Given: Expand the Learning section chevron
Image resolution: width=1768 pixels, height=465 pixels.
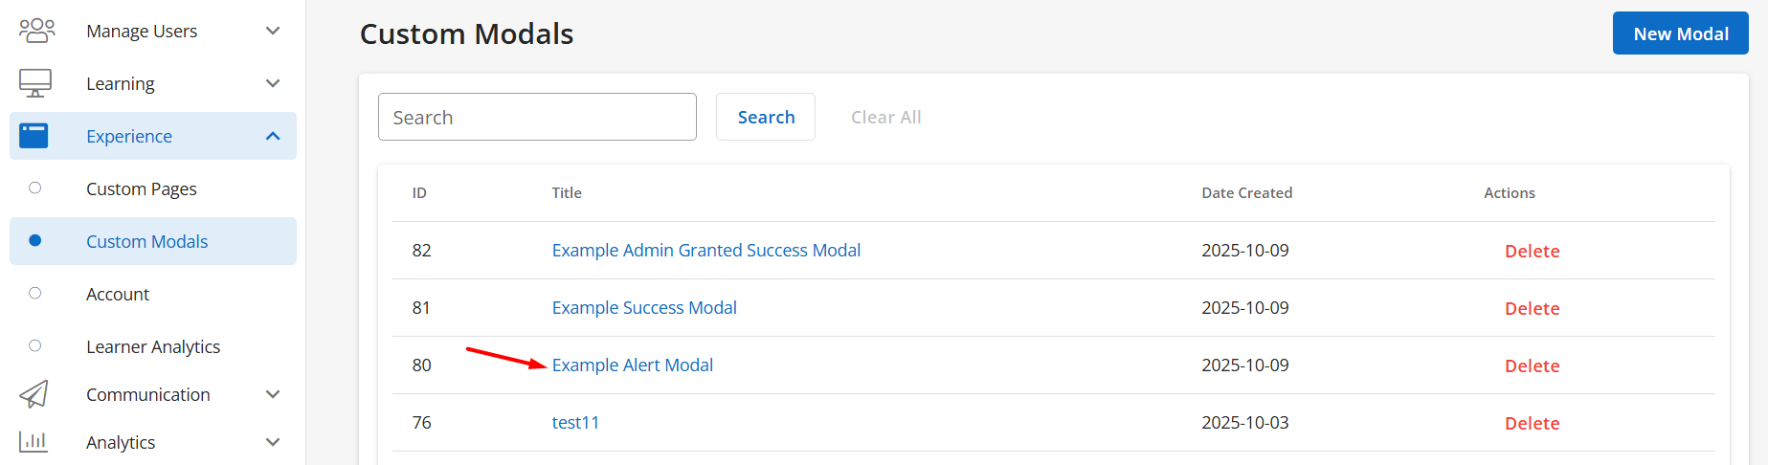Looking at the screenshot, I should (x=273, y=83).
